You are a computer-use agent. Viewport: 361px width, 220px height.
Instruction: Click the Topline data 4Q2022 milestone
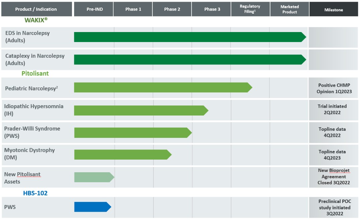332,132
